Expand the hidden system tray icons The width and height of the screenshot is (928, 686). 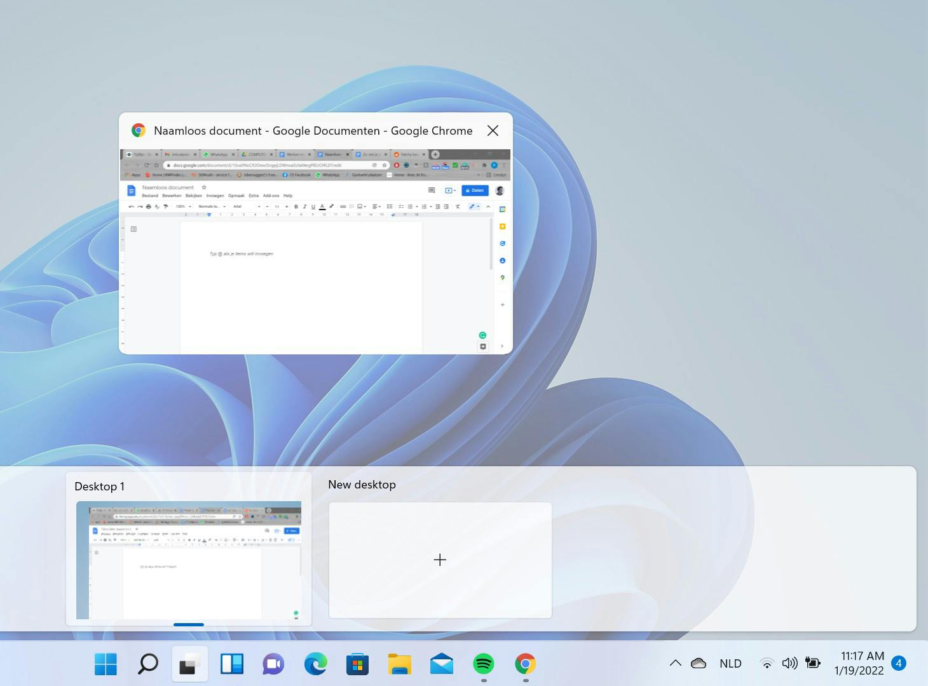(675, 663)
